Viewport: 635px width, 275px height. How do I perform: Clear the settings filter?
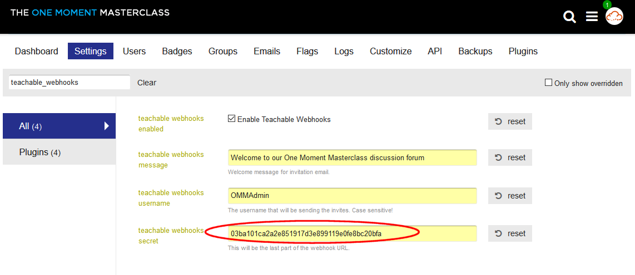click(x=147, y=83)
